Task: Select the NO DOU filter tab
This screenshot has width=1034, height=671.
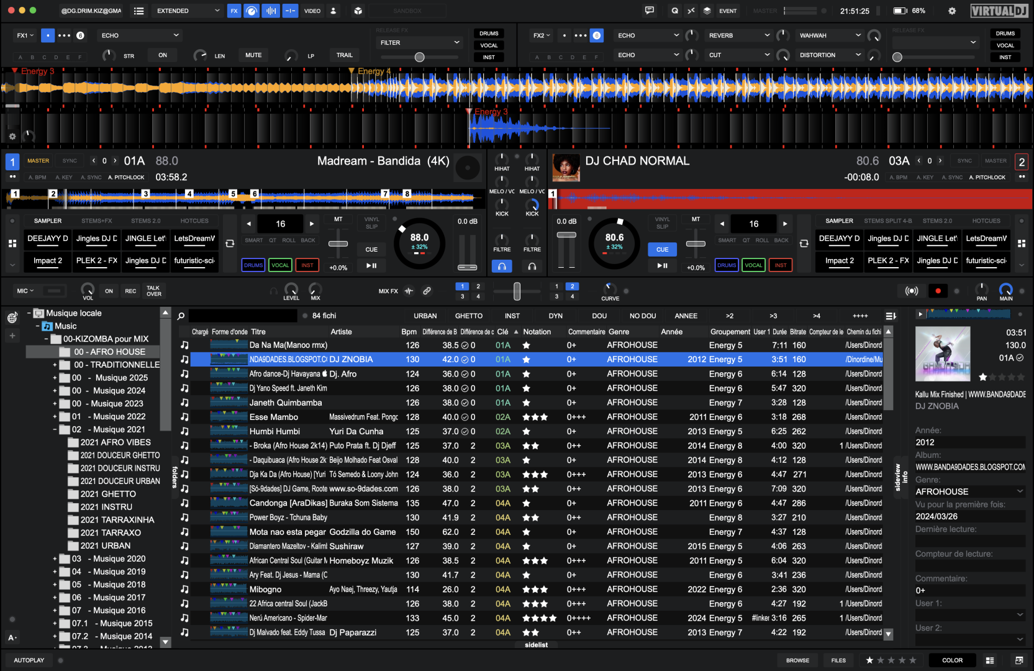Action: 643,316
